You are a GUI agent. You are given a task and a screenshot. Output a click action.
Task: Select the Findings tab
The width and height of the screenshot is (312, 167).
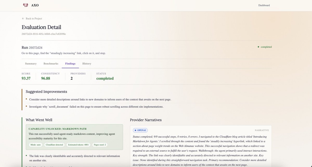coord(70,63)
